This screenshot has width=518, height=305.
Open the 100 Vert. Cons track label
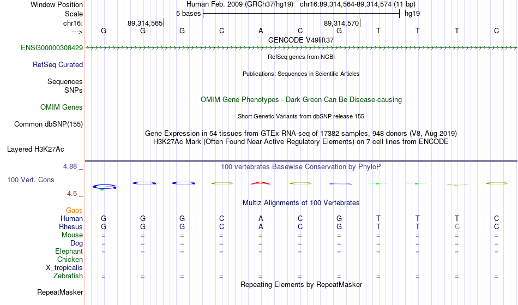click(31, 180)
